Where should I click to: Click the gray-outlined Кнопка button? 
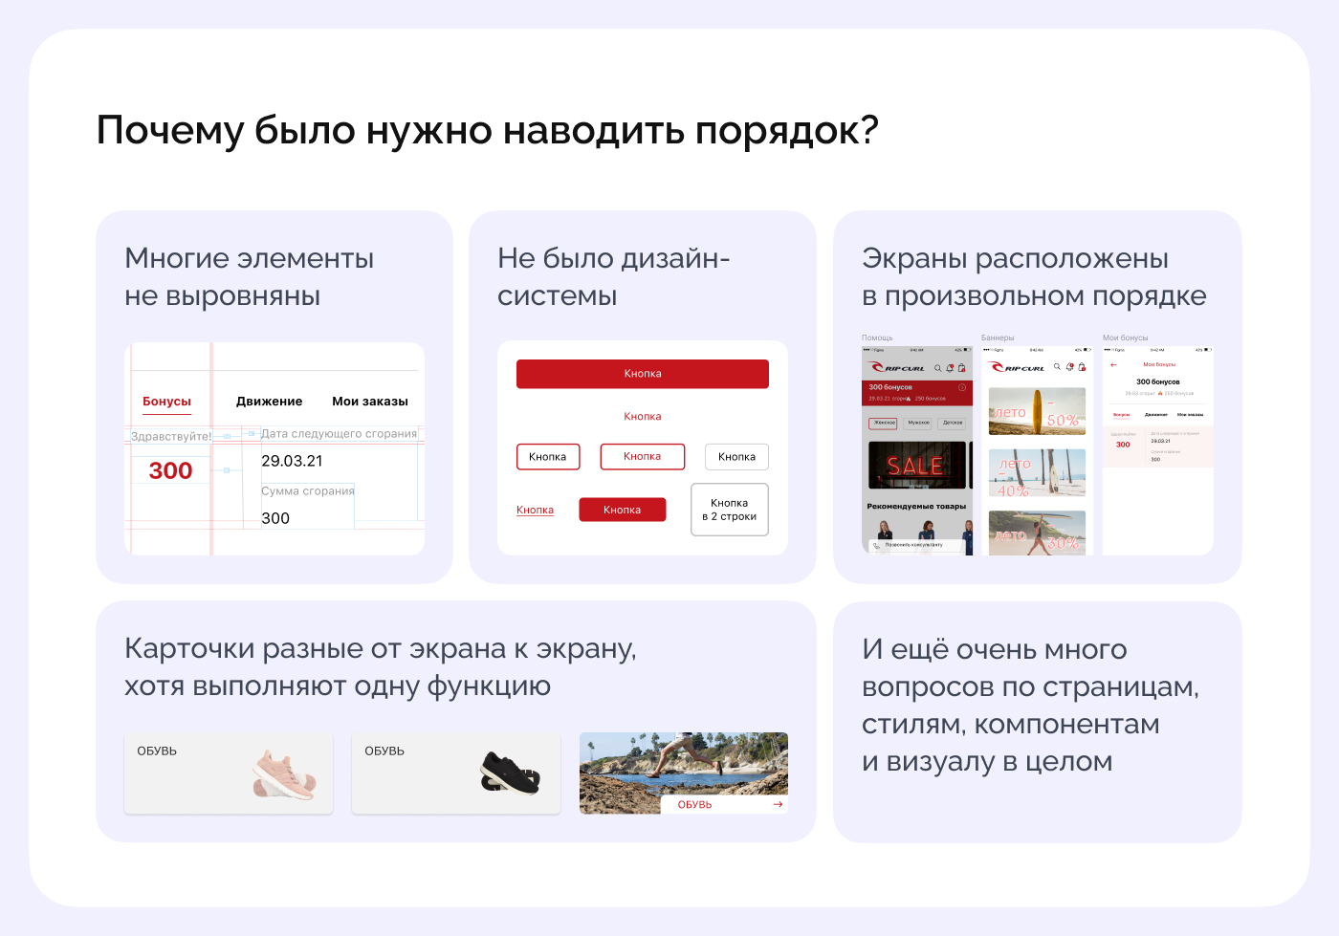pos(736,457)
